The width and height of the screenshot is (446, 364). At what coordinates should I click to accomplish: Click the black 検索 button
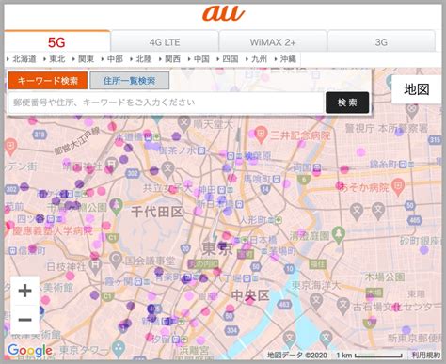(347, 103)
